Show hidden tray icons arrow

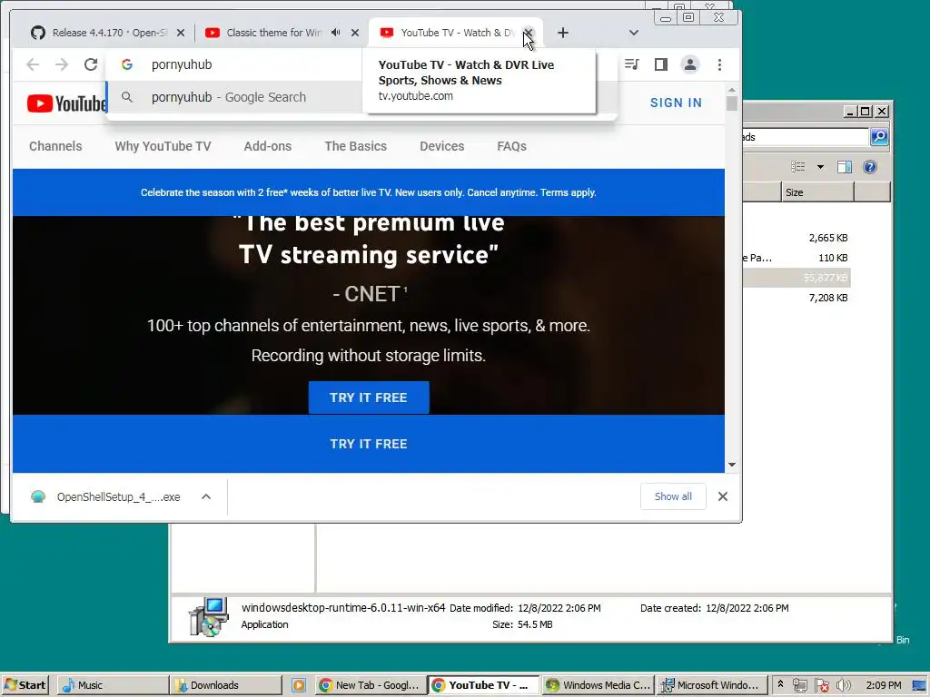(780, 684)
